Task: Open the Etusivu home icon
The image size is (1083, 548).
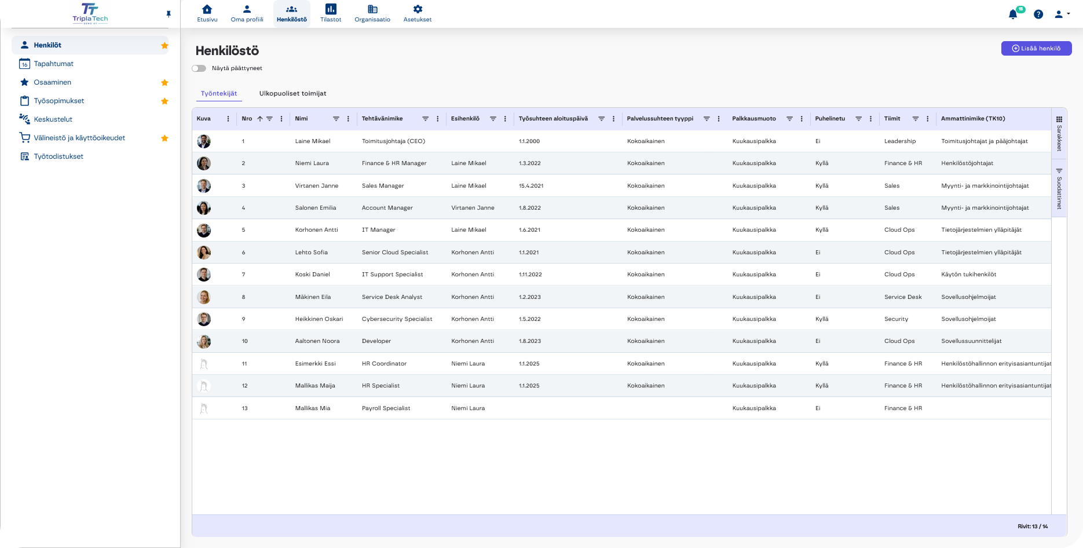Action: pyautogui.click(x=207, y=9)
